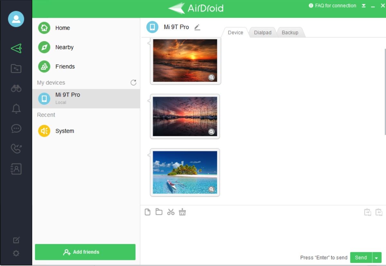The height and width of the screenshot is (266, 386).
Task: Clear chat history with the trash icon
Action: (x=182, y=212)
